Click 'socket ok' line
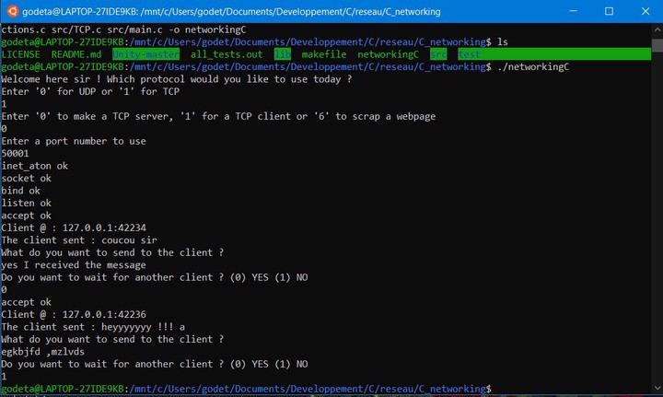The image size is (663, 397). 26,178
